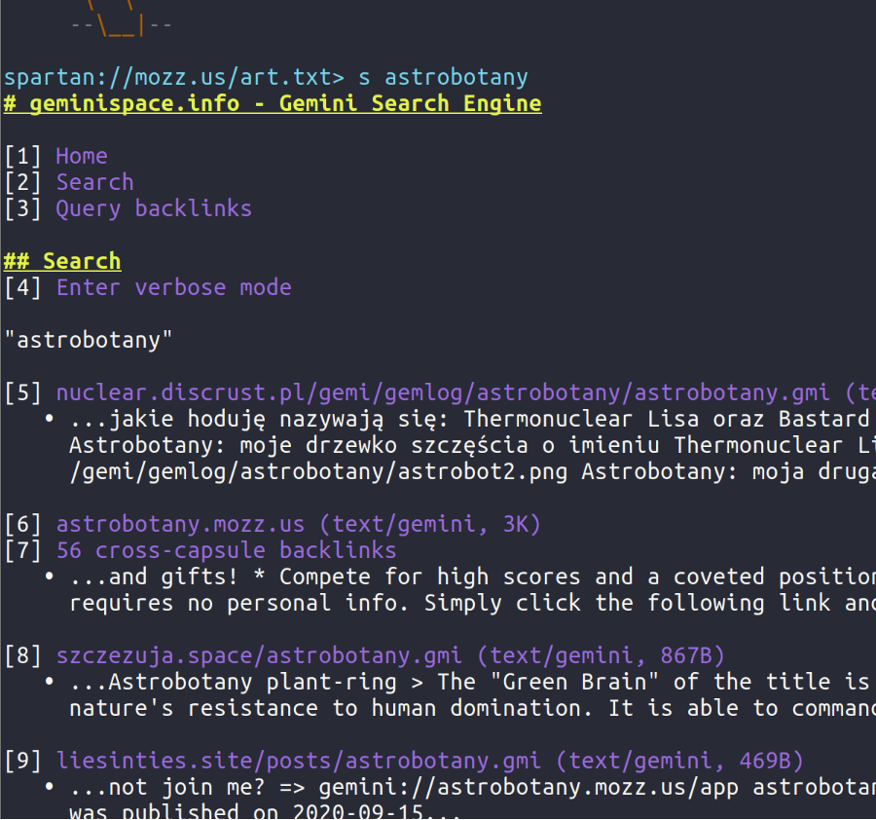Click the snippet '...not join me? => gemini://astrobotany.mozz.us/app'
876x820 pixels.
[x=473, y=787]
